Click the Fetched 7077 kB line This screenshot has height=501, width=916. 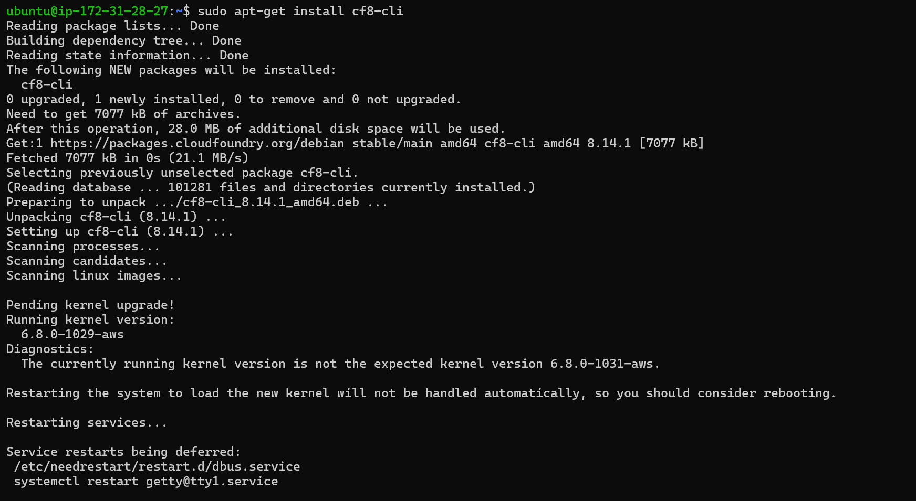[x=128, y=158]
